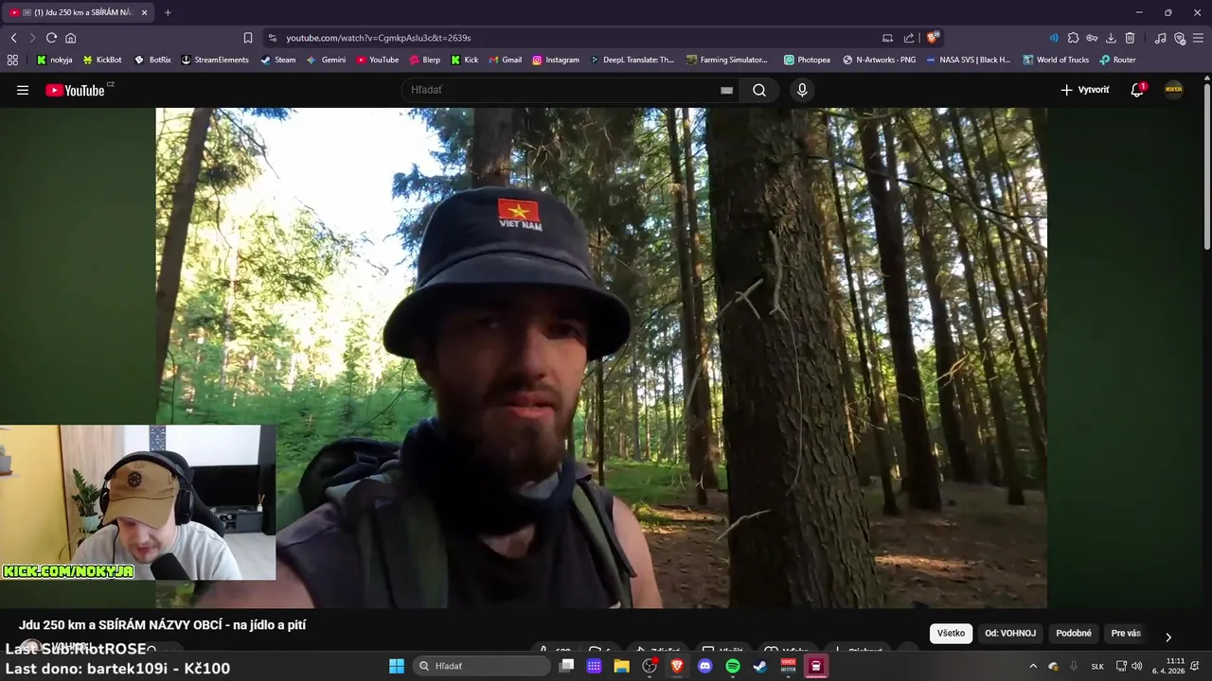Open the bookmarks apps grid icon
Screen dimensions: 1212x681
12,60
